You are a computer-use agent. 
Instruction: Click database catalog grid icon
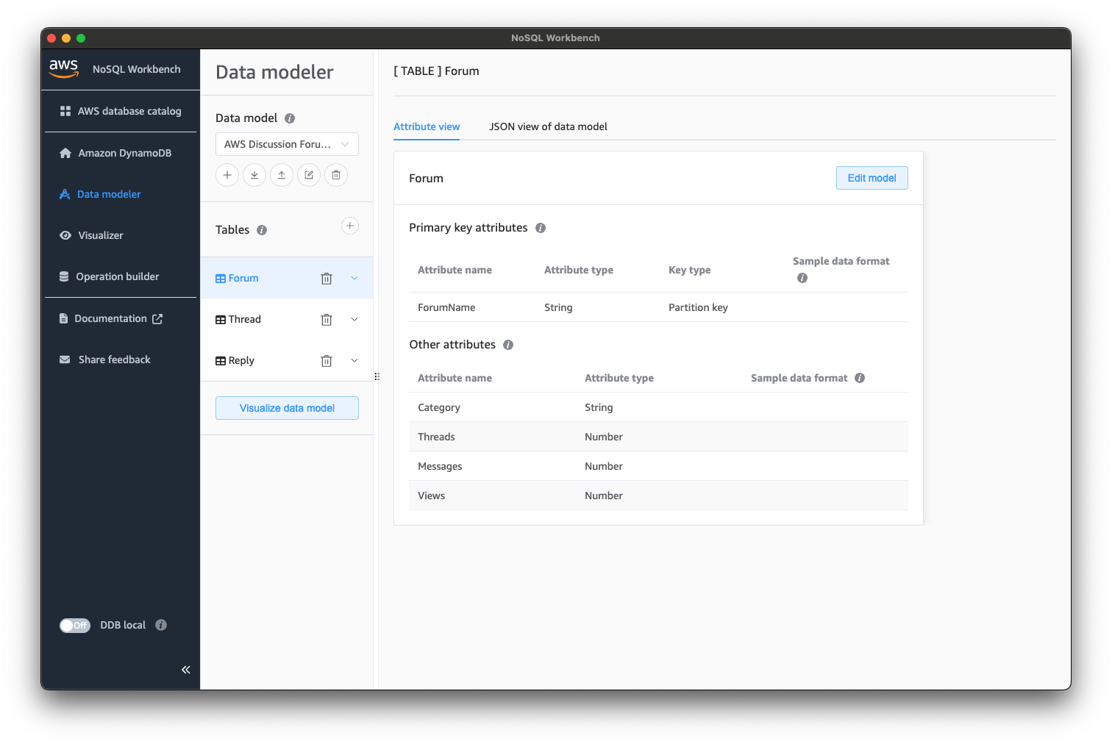pyautogui.click(x=65, y=111)
